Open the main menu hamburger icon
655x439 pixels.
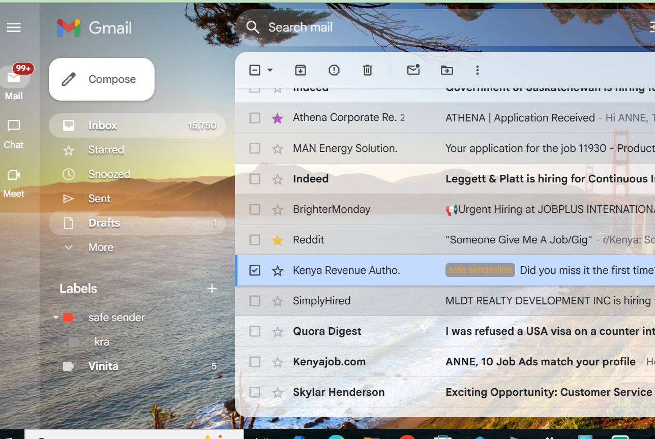(x=14, y=27)
